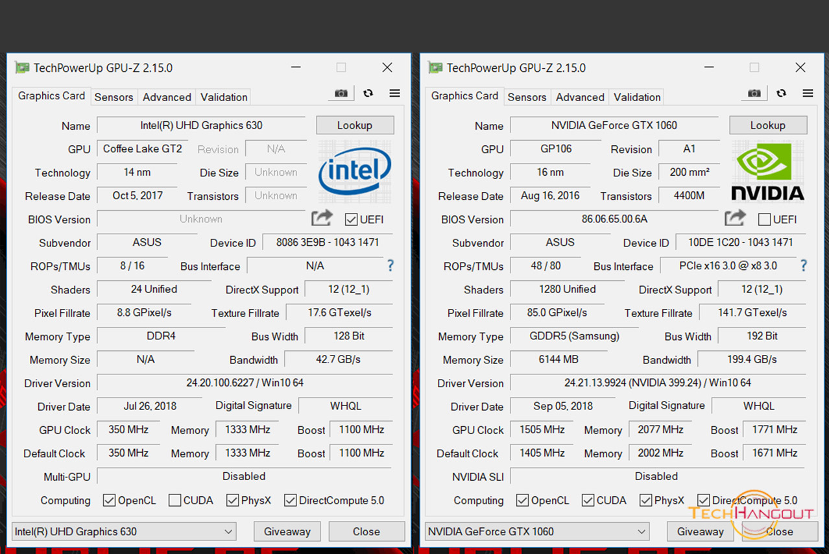The image size is (829, 554).
Task: Click the BIOS share/export icon in NVIDIA window
Action: (735, 219)
